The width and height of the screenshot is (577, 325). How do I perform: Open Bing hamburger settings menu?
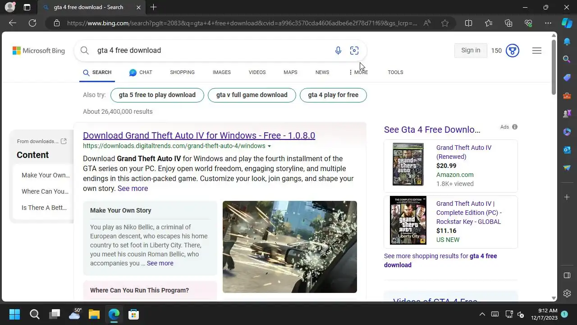tap(537, 51)
